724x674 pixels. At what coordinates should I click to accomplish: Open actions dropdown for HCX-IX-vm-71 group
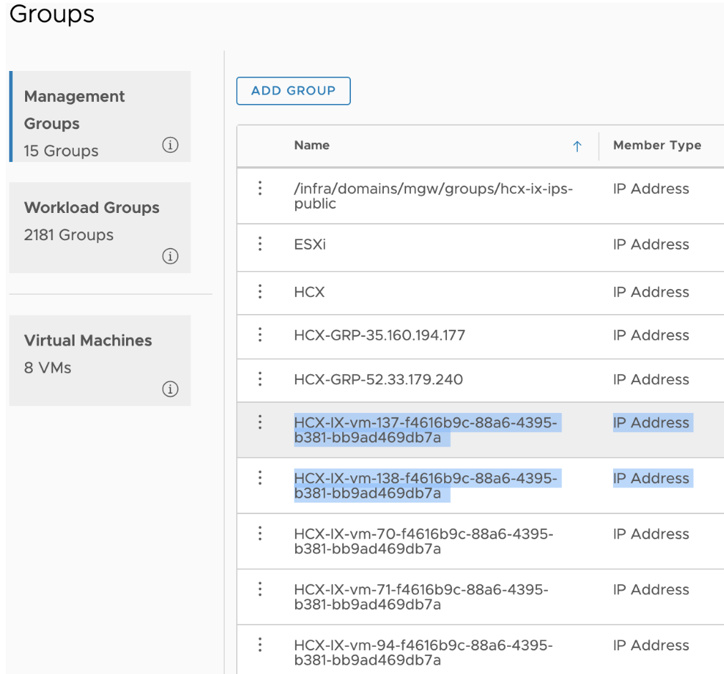260,589
